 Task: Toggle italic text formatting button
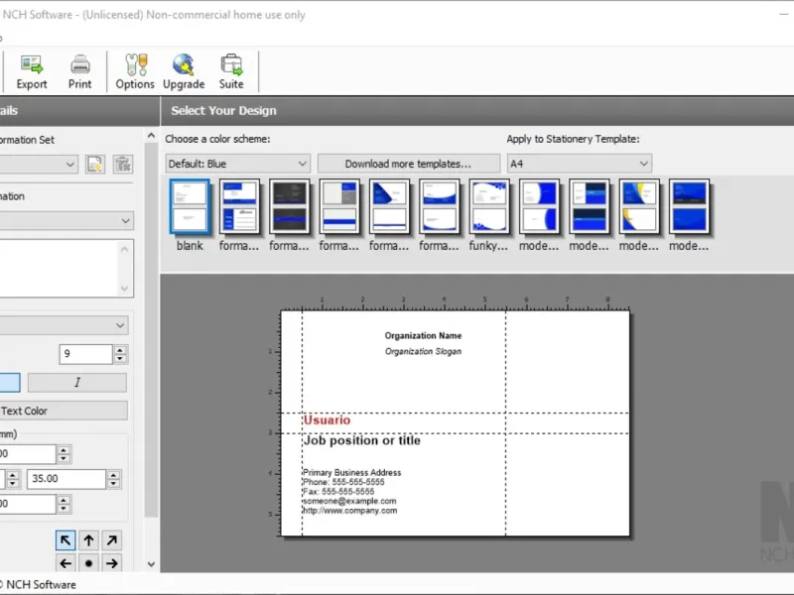pyautogui.click(x=77, y=383)
